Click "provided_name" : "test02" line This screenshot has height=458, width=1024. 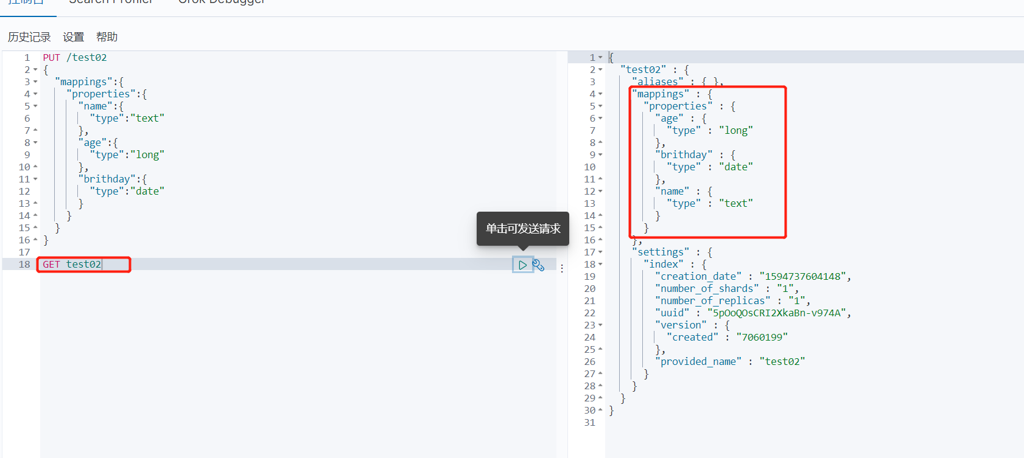(730, 362)
